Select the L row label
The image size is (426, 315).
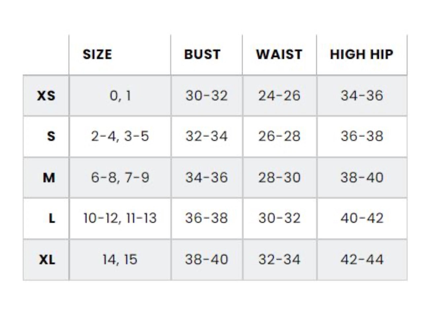[x=52, y=218]
